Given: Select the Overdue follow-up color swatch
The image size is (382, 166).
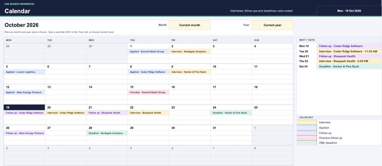Looking at the screenshot, I should tap(307, 138).
